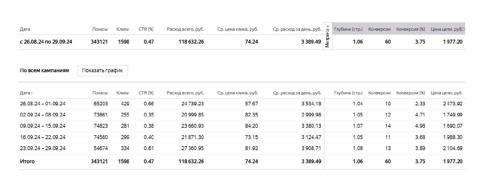Screen dimensions: 490x188
Task: Sort lower table by Конверсия (%) header
Action: coord(410,93)
